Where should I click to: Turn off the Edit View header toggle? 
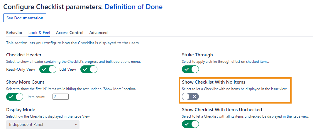pos(89,70)
